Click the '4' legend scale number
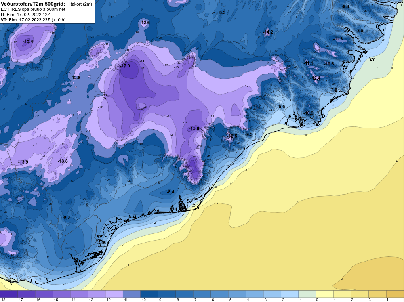 (387, 300)
